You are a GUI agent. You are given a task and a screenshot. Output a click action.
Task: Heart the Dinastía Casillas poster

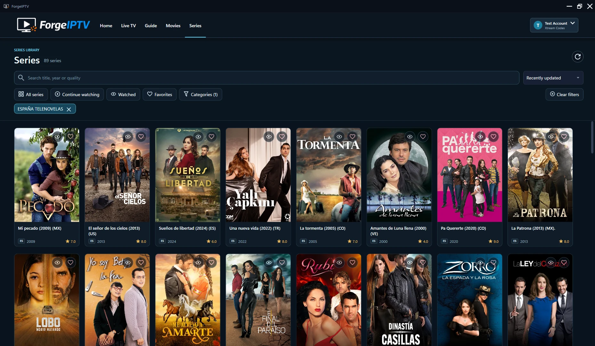tap(423, 262)
